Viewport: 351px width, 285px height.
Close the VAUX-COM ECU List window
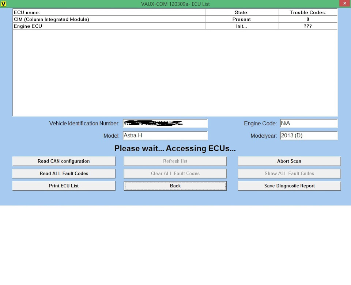(345, 3)
